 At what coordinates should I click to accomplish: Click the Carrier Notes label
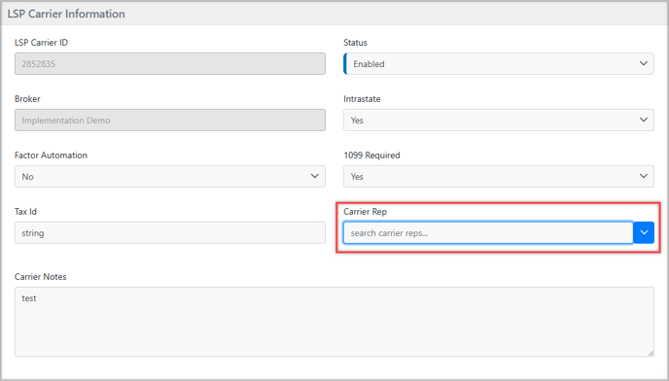pos(41,277)
